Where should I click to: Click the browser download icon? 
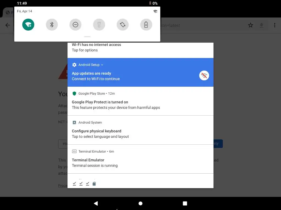coord(262,25)
